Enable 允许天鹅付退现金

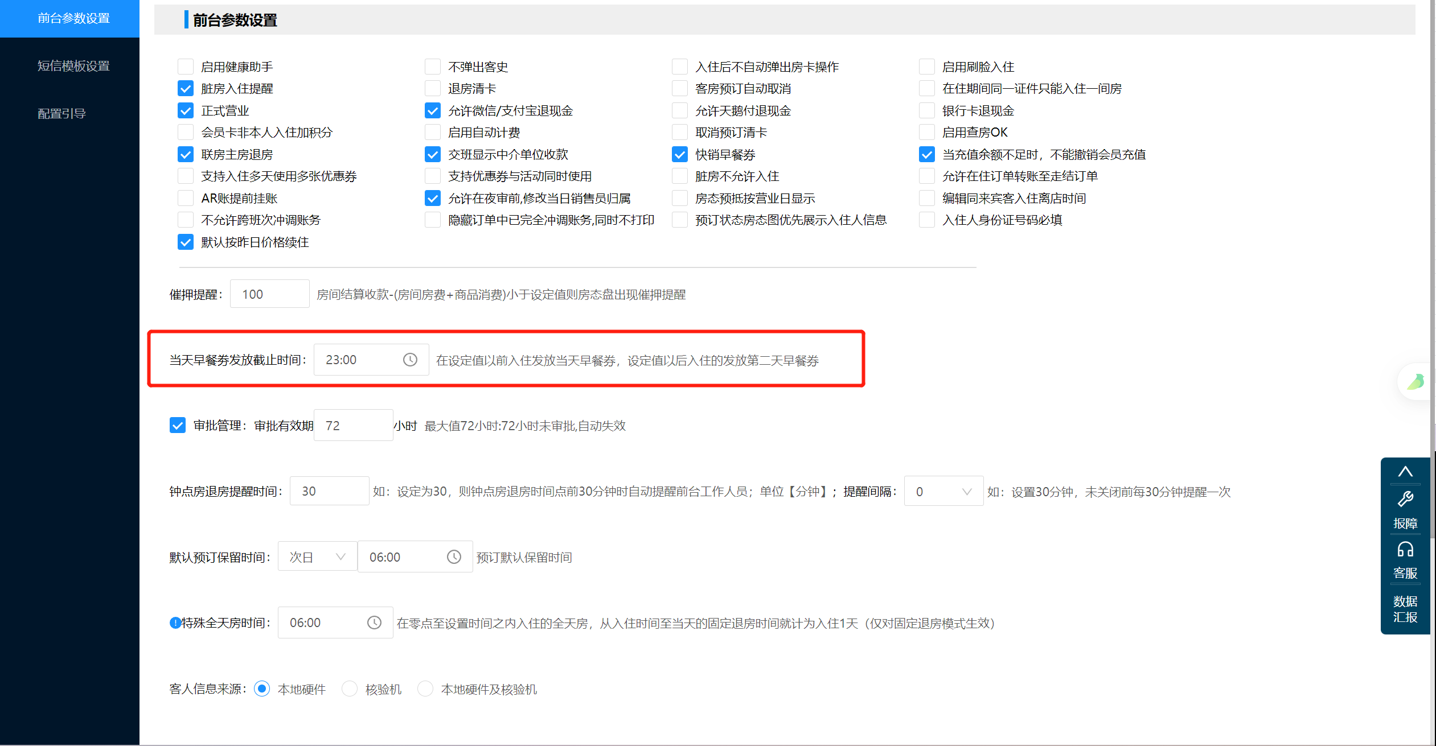pyautogui.click(x=680, y=110)
